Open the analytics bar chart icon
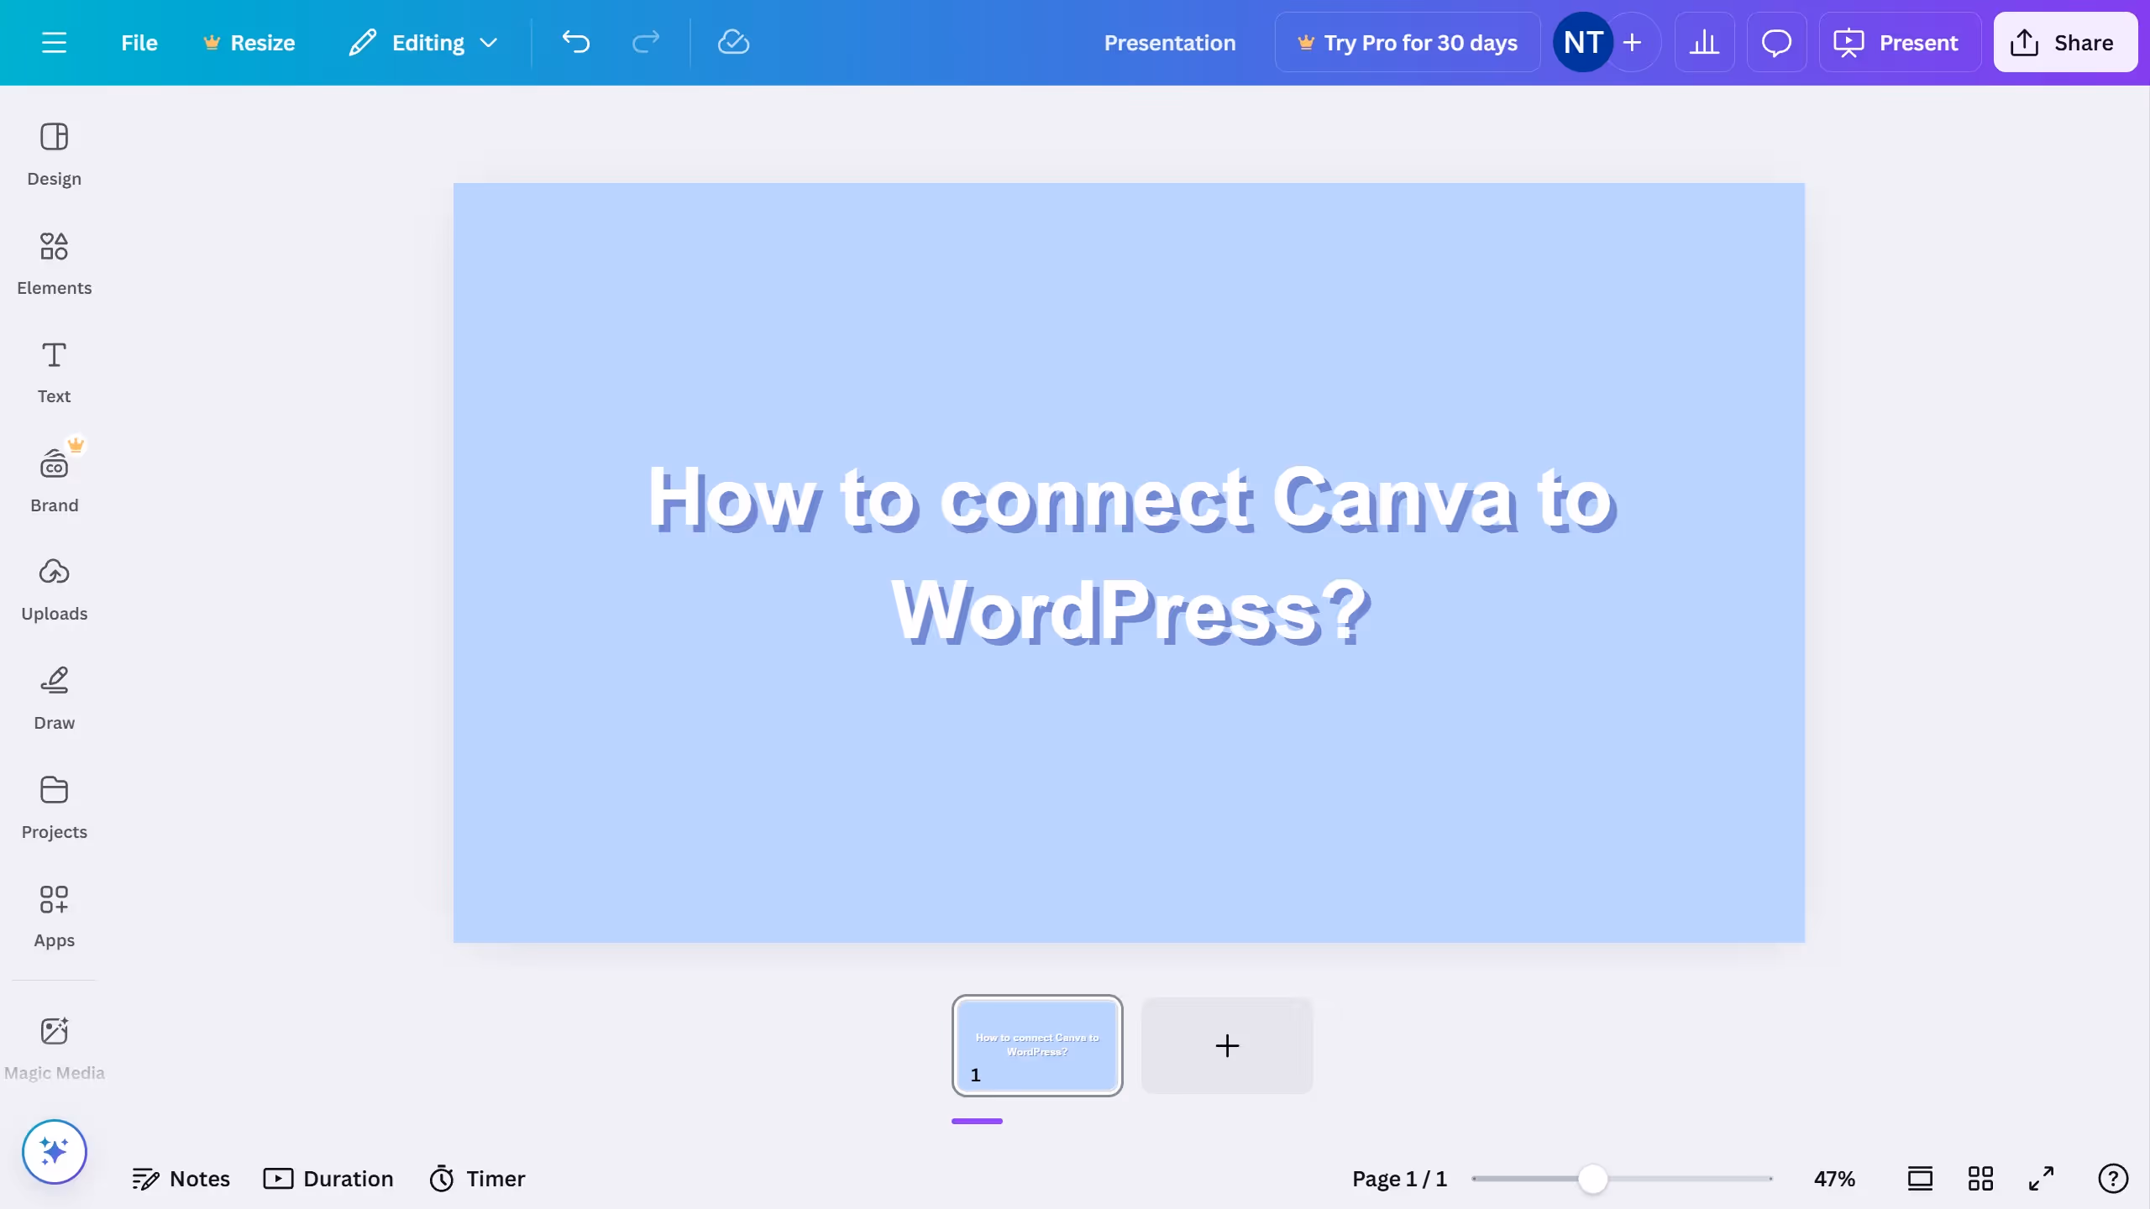Viewport: 2150px width, 1209px height. [1704, 42]
